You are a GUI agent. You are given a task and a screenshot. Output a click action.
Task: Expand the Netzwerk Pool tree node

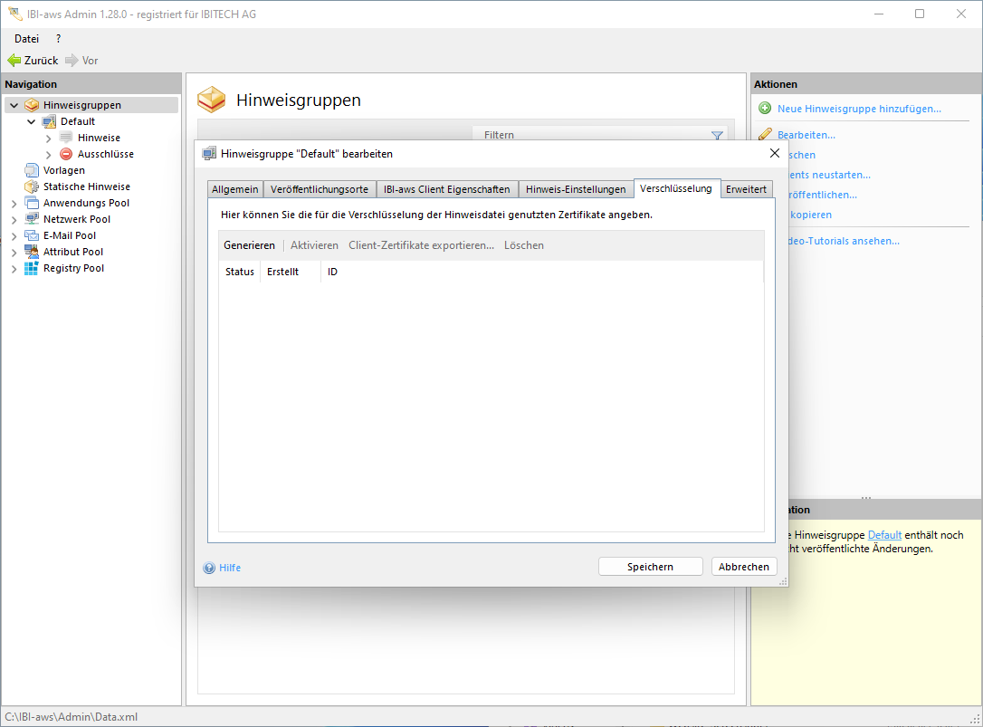(14, 219)
